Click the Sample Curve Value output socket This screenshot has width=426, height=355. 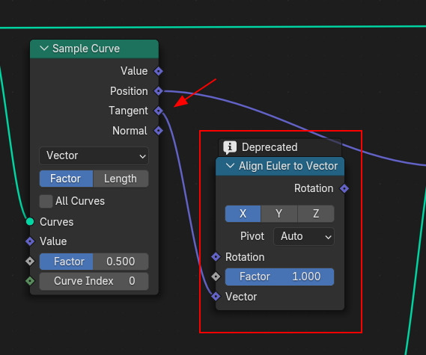pos(159,71)
